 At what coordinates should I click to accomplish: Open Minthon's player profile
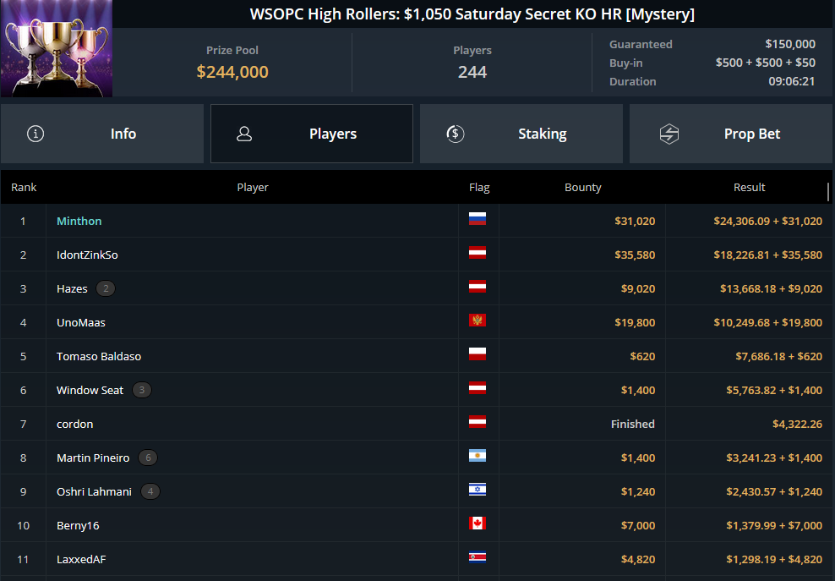pos(79,221)
